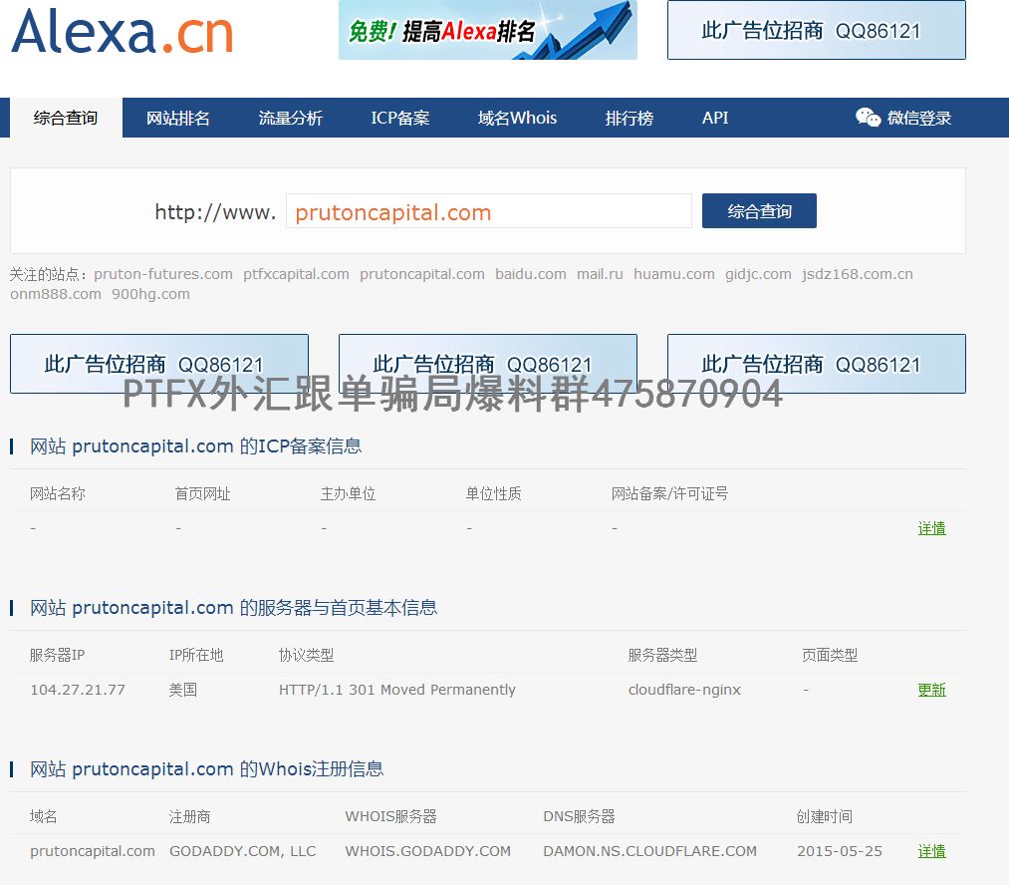This screenshot has height=885, width=1009.
Task: Focus the domain input with prutoncapital.com
Action: pyautogui.click(x=489, y=211)
